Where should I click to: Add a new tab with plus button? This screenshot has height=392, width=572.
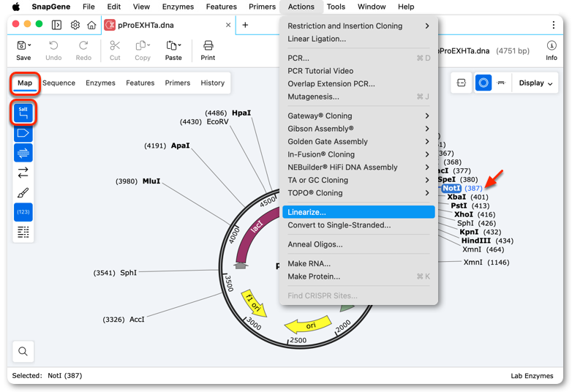(x=245, y=25)
